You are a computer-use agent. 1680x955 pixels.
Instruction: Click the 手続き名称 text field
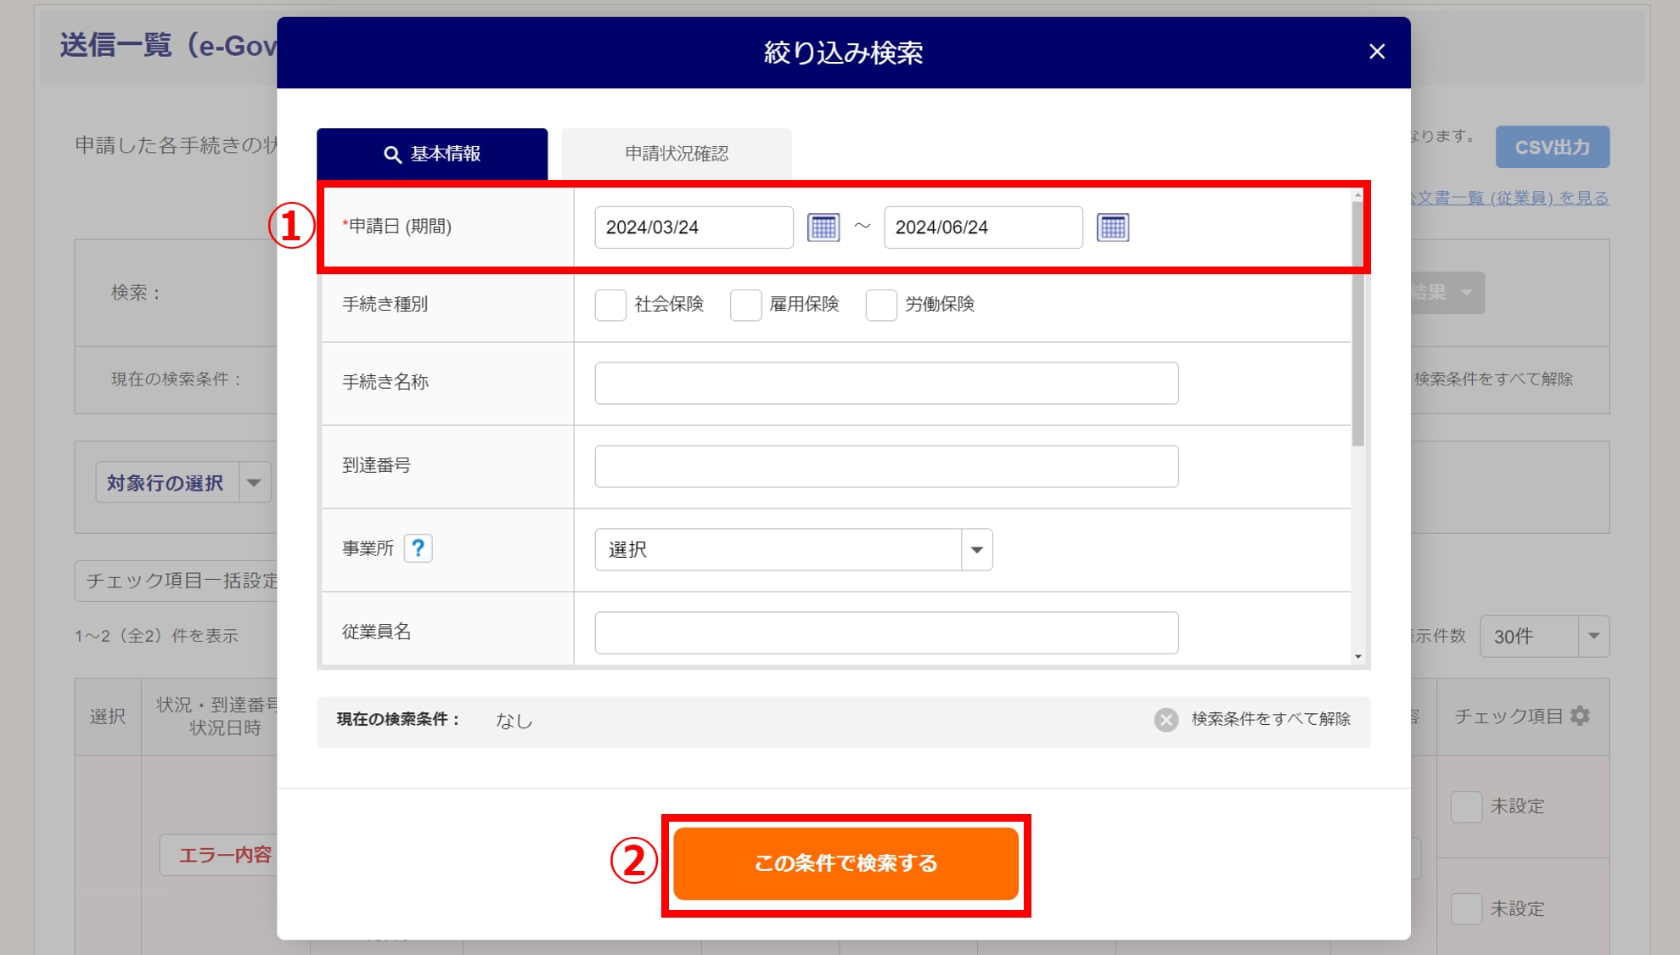click(x=885, y=384)
